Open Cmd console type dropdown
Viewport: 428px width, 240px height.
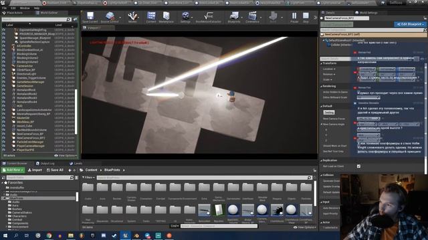coord(175,226)
